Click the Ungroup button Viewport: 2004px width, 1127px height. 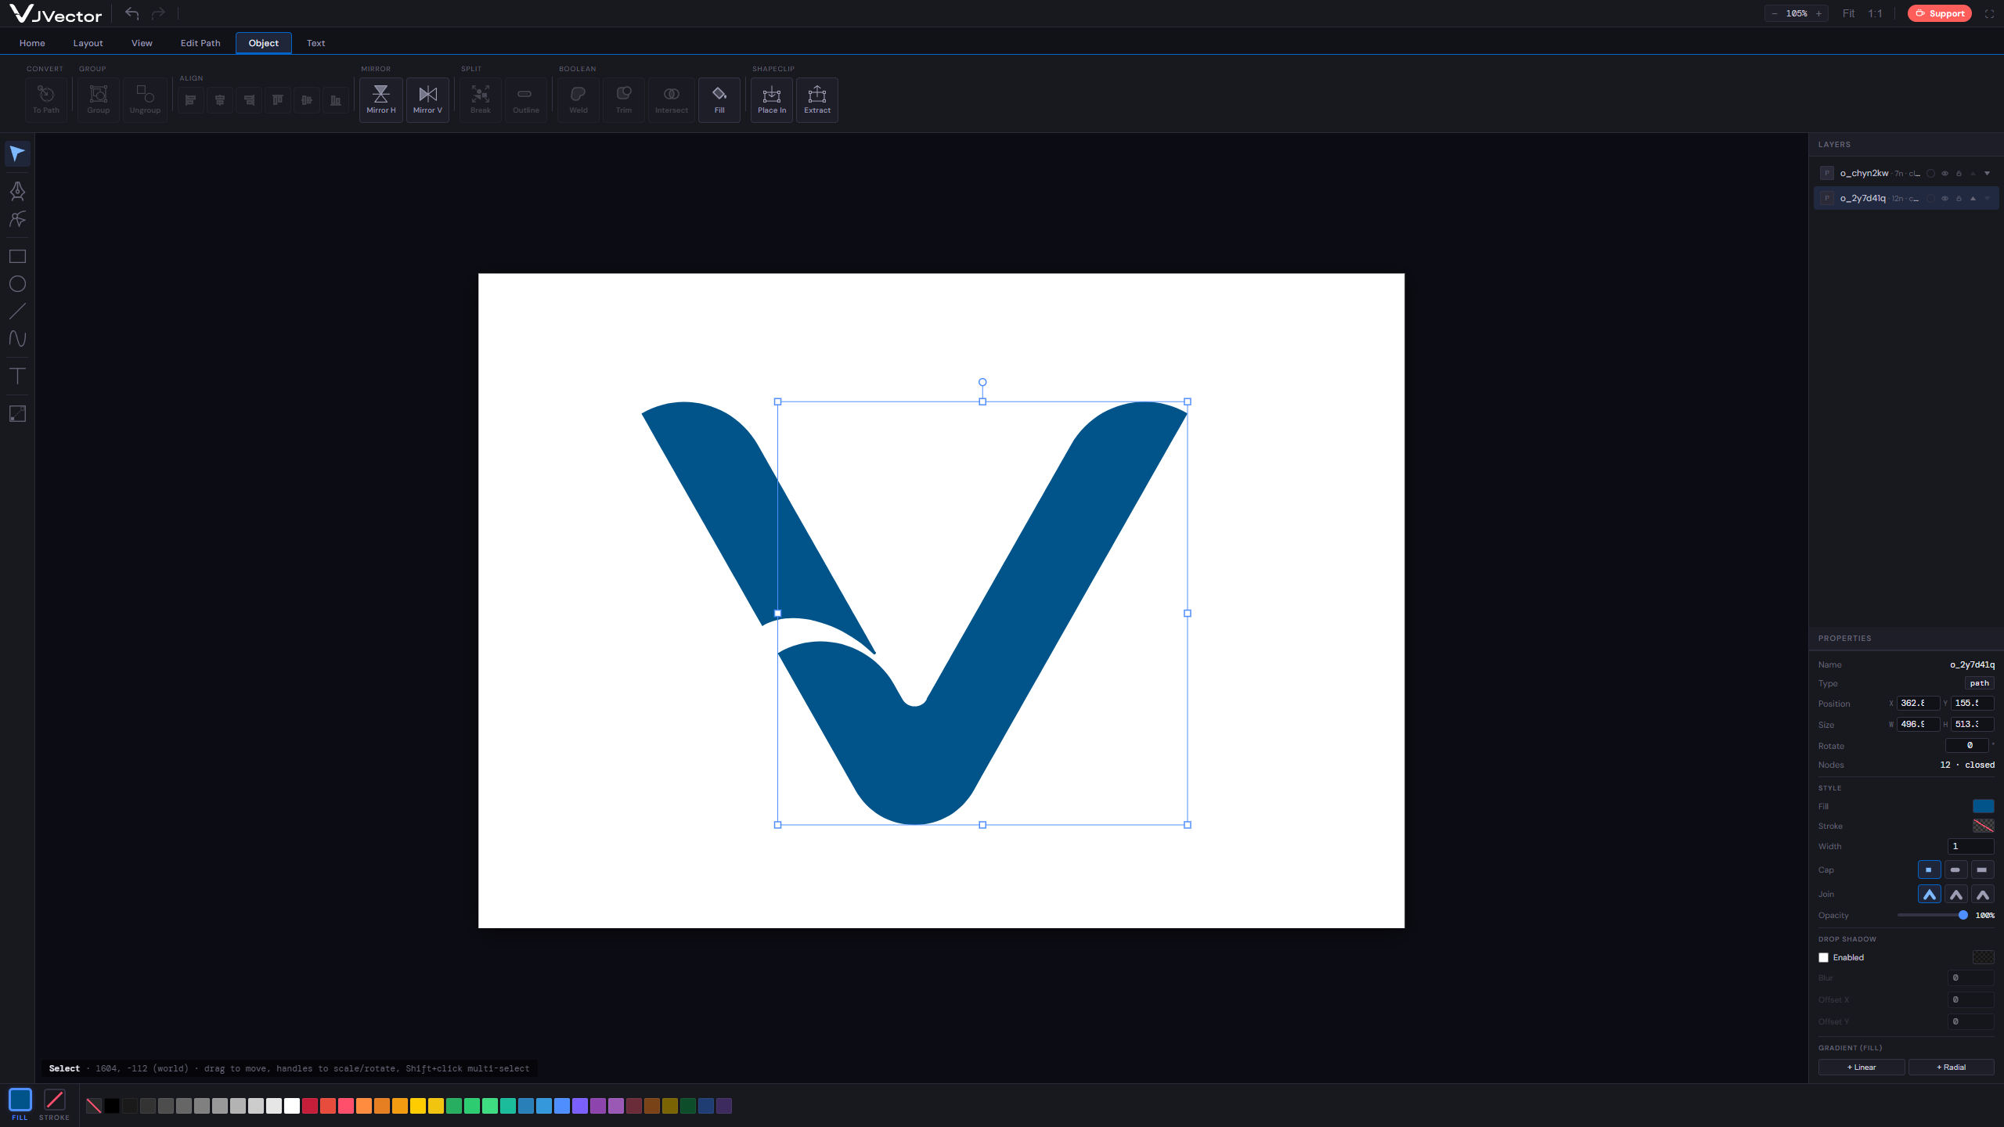145,99
